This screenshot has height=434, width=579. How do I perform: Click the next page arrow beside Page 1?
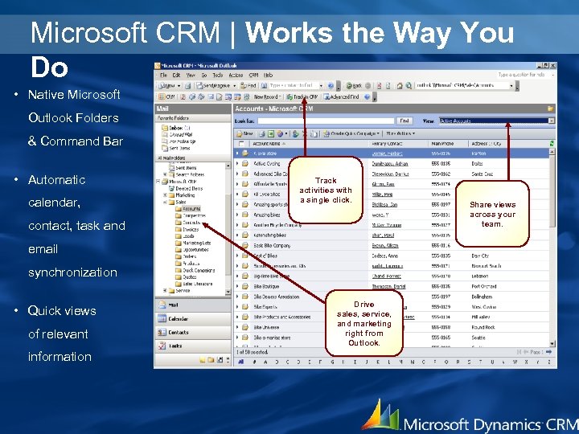[x=548, y=352]
